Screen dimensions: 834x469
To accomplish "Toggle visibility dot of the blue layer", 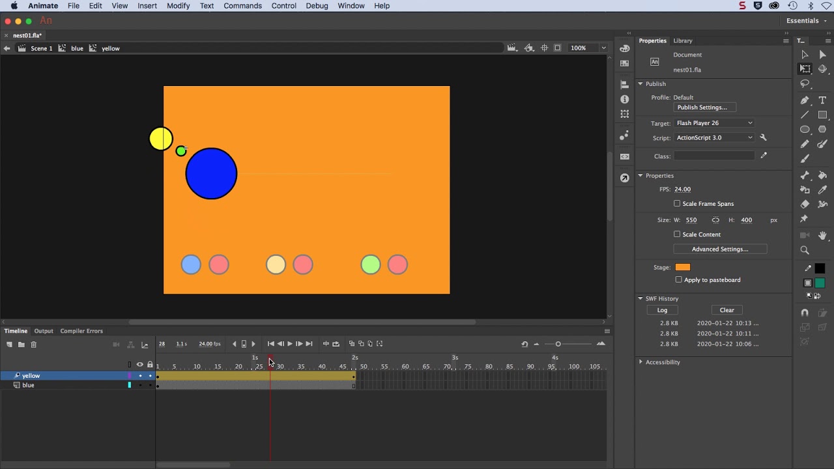I will 140,385.
